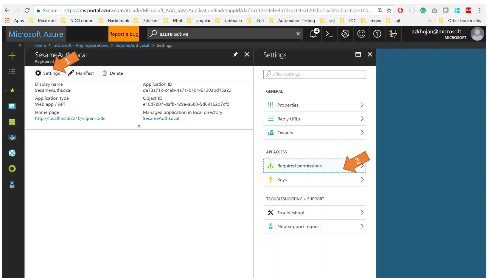Open All services from the sidebar grid icon
Image resolution: width=488 pixels, height=278 pixels.
[12, 122]
